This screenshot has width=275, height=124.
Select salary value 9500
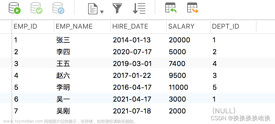[177, 76]
